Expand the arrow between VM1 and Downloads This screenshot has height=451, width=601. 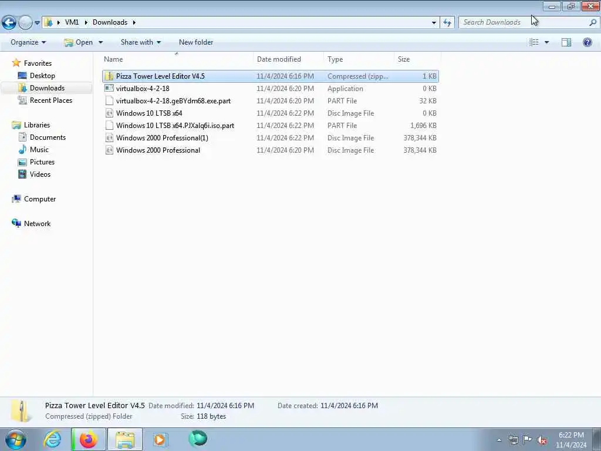pyautogui.click(x=86, y=22)
